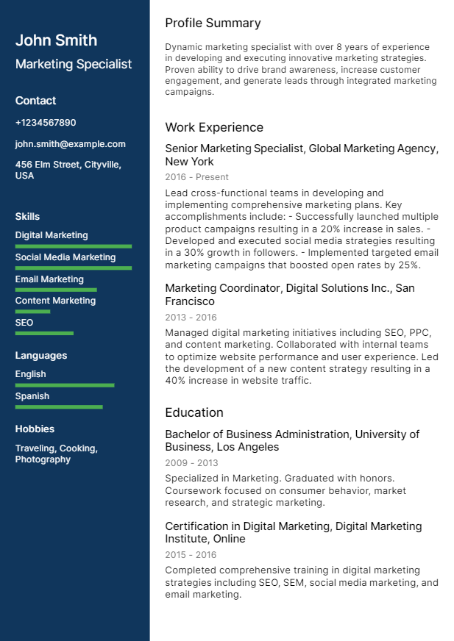Click the Senior Marketing Specialist job entry title

pyautogui.click(x=301, y=155)
